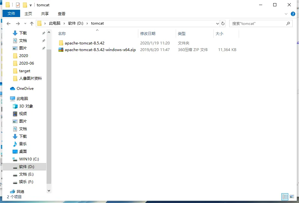Open pinned 下载 in quick access
Image resolution: width=299 pixels, height=203 pixels.
point(23,33)
